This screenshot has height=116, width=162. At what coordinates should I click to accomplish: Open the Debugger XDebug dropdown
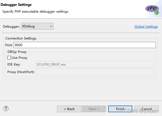(37, 26)
